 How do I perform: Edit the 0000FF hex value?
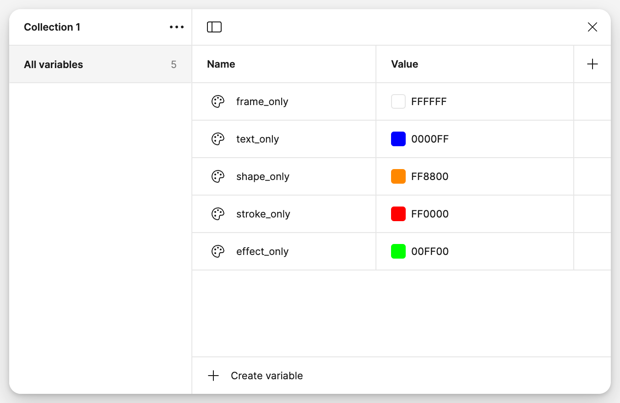[430, 139]
